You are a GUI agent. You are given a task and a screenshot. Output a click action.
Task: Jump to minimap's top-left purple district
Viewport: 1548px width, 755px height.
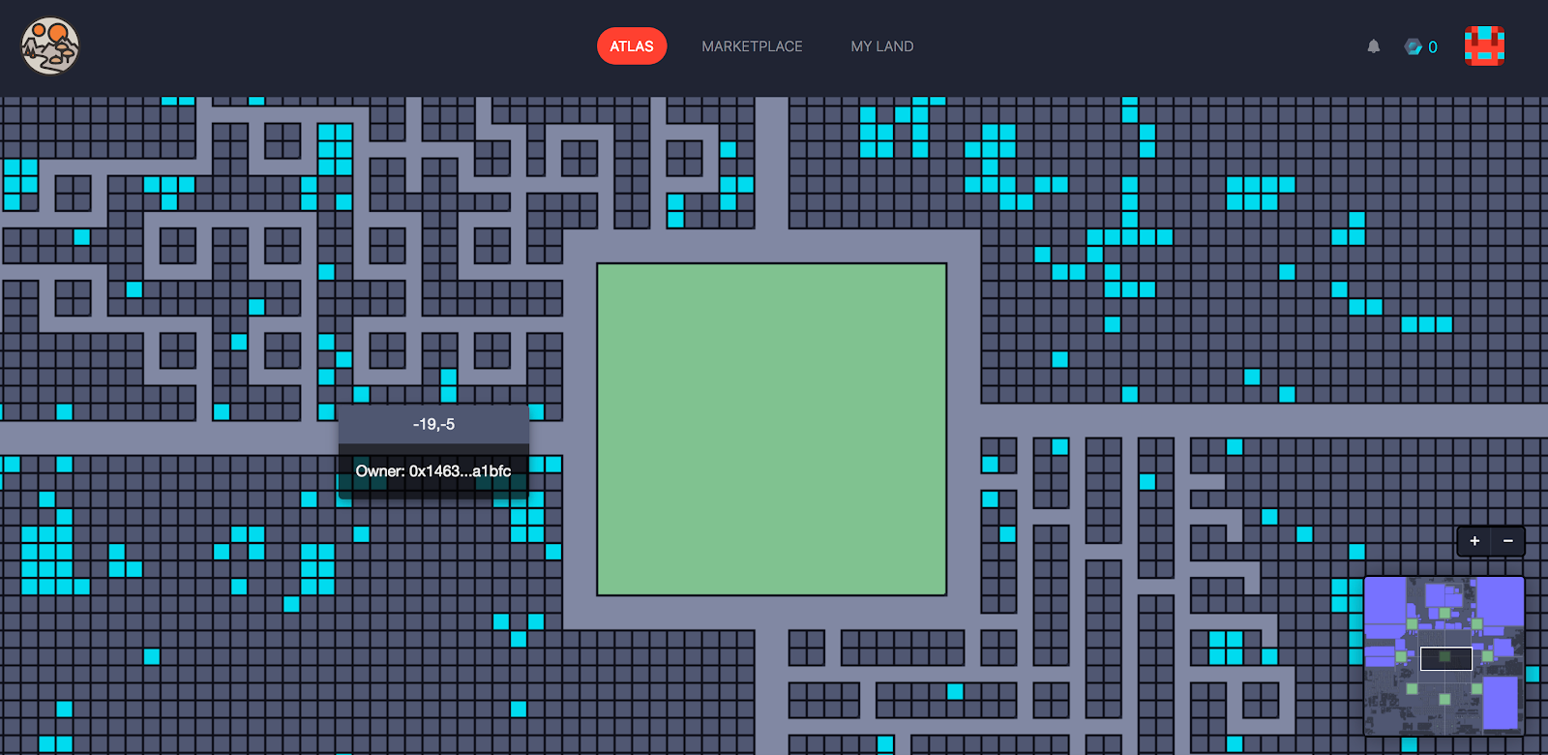(x=1385, y=600)
